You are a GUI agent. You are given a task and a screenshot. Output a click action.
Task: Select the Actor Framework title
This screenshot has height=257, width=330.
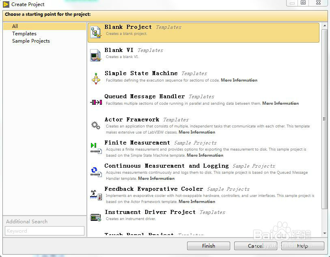[x=132, y=119]
